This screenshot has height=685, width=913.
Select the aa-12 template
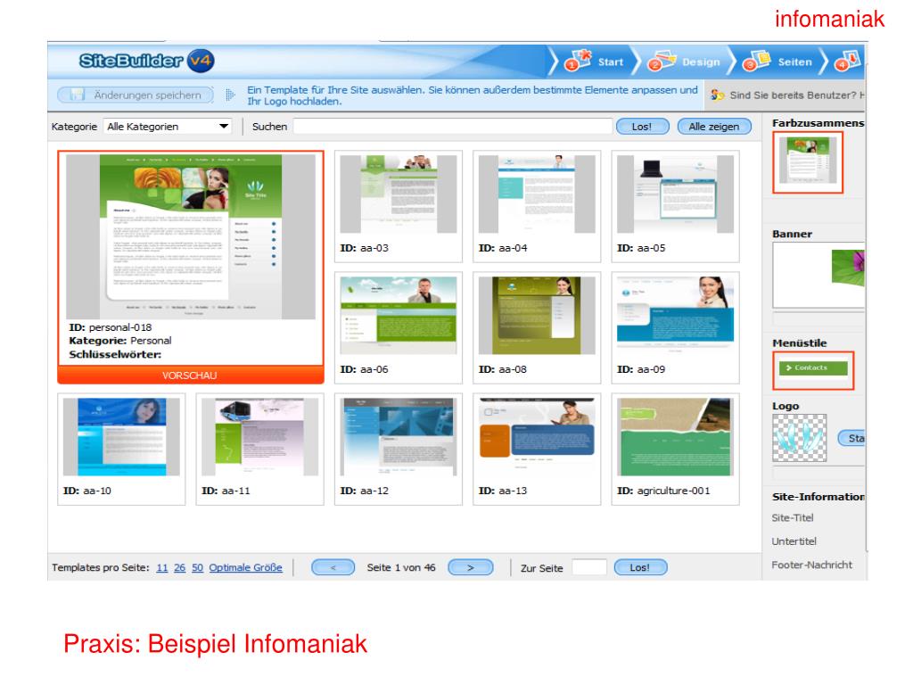pos(399,450)
